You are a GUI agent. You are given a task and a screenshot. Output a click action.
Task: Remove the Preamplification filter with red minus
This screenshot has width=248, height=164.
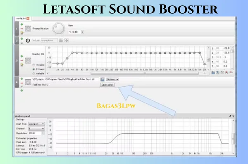[22, 29]
